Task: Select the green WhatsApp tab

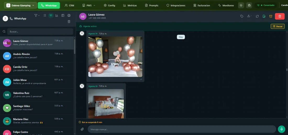Action: point(49,5)
